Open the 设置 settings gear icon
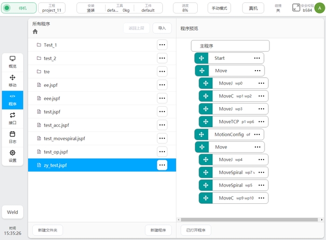 pos(12,156)
